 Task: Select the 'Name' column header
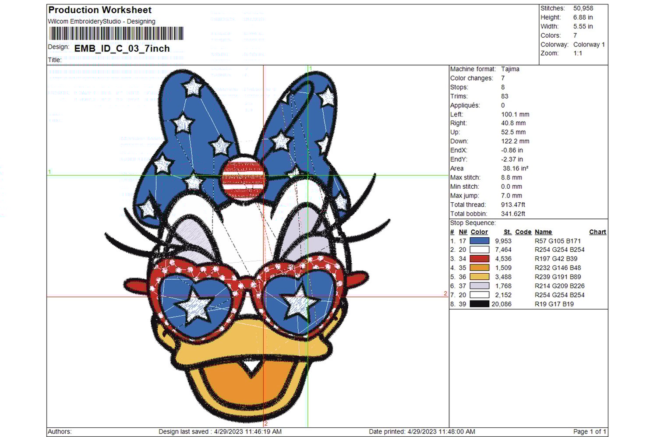click(x=543, y=232)
